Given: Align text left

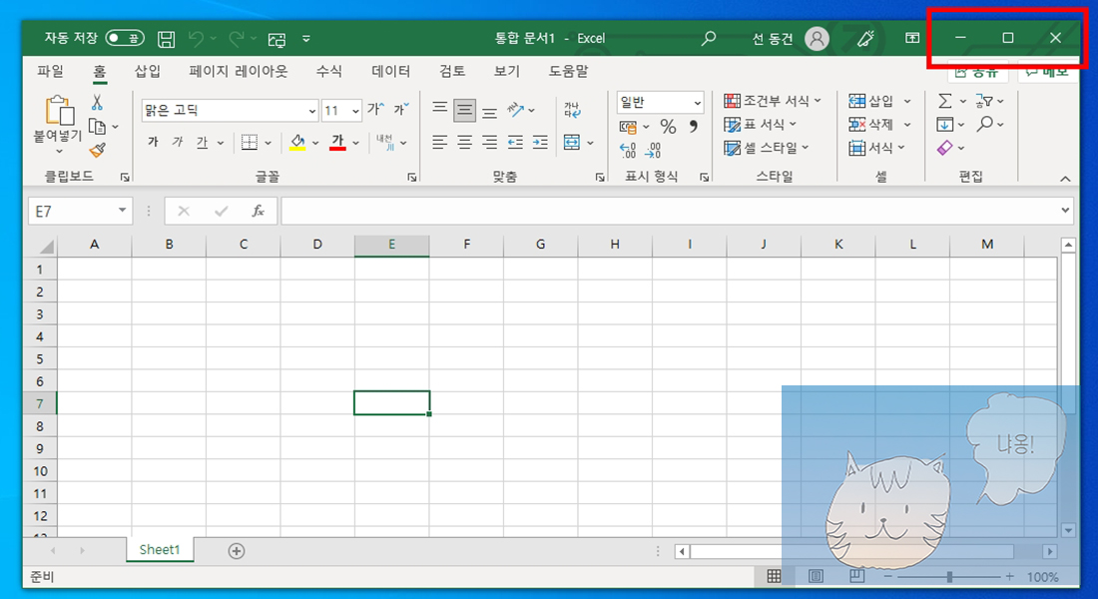Looking at the screenshot, I should point(439,142).
